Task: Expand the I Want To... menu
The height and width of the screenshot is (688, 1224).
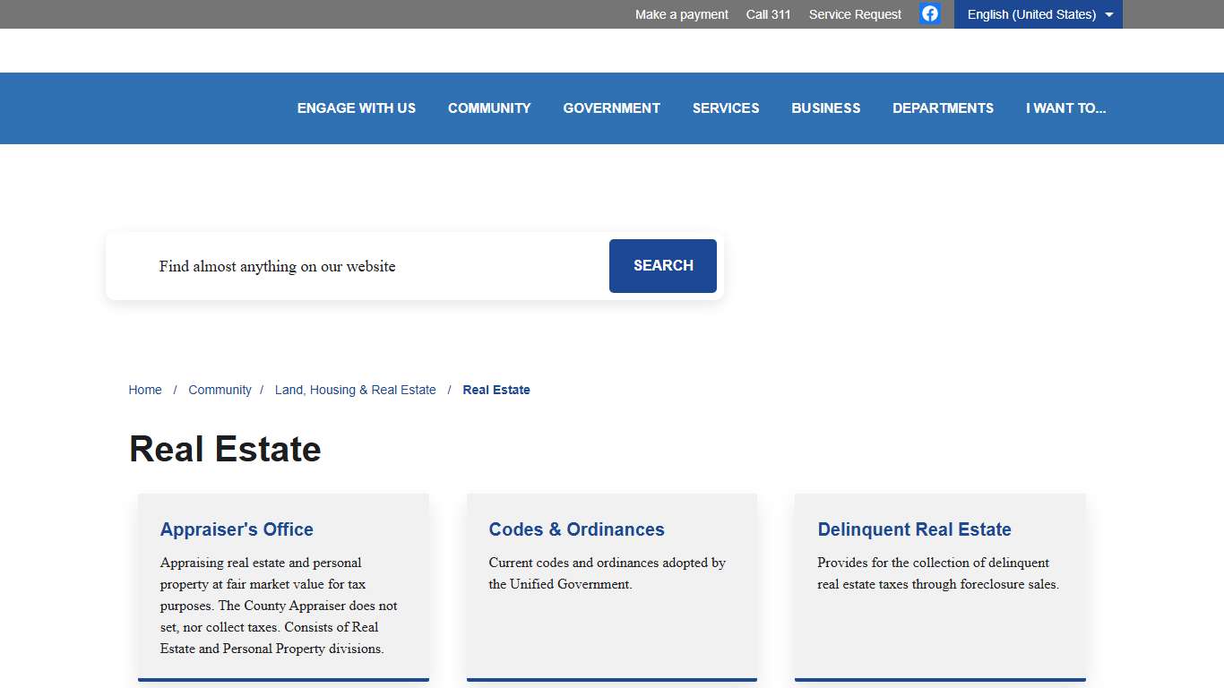Action: coord(1065,108)
